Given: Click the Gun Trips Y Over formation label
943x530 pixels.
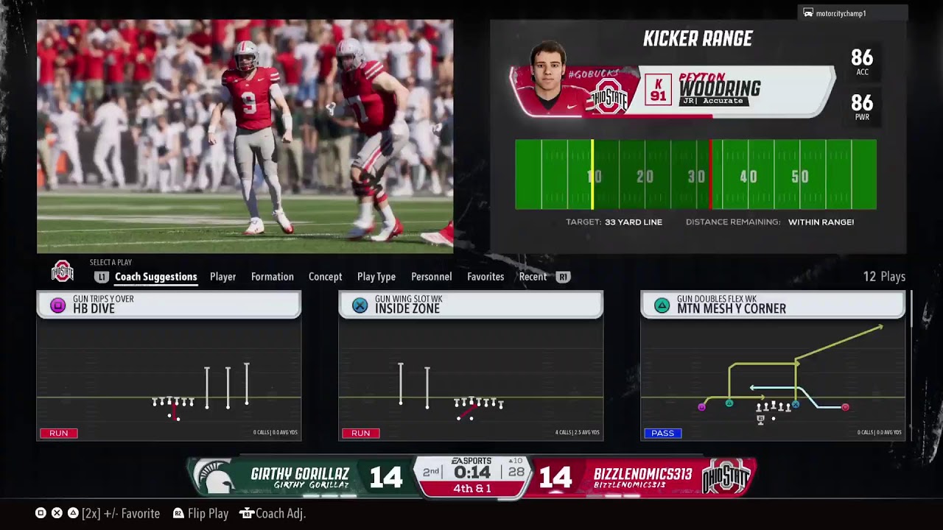Looking at the screenshot, I should pyautogui.click(x=103, y=299).
